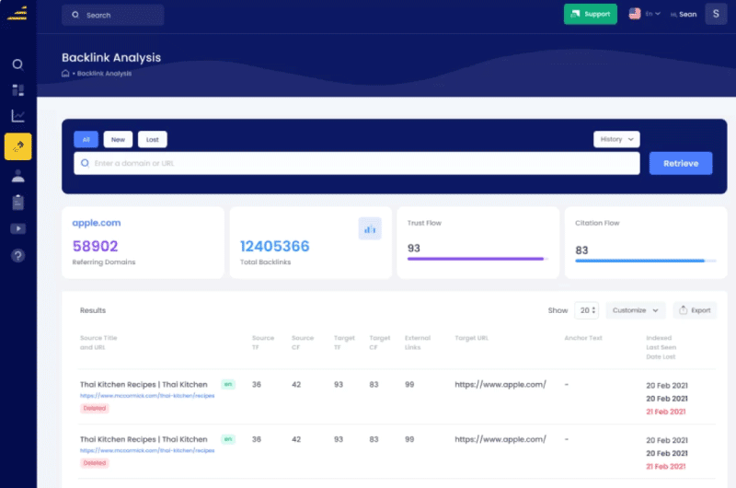Image resolution: width=736 pixels, height=488 pixels.
Task: Open the video tutorials icon in sidebar
Action: [17, 228]
